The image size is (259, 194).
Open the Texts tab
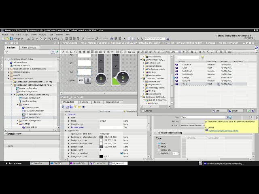point(97,102)
